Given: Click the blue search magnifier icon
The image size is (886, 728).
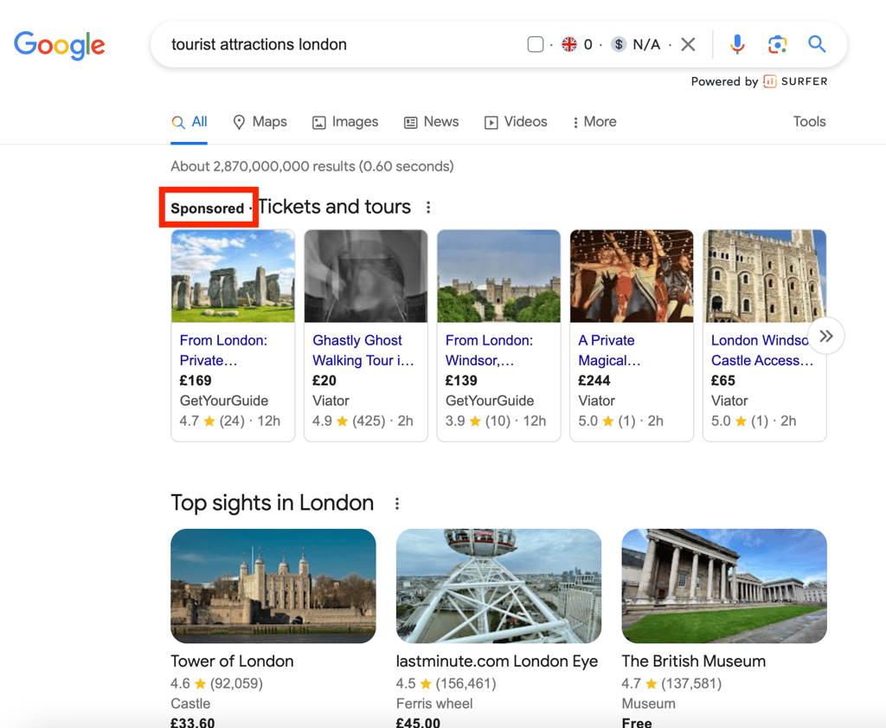Looking at the screenshot, I should (817, 44).
